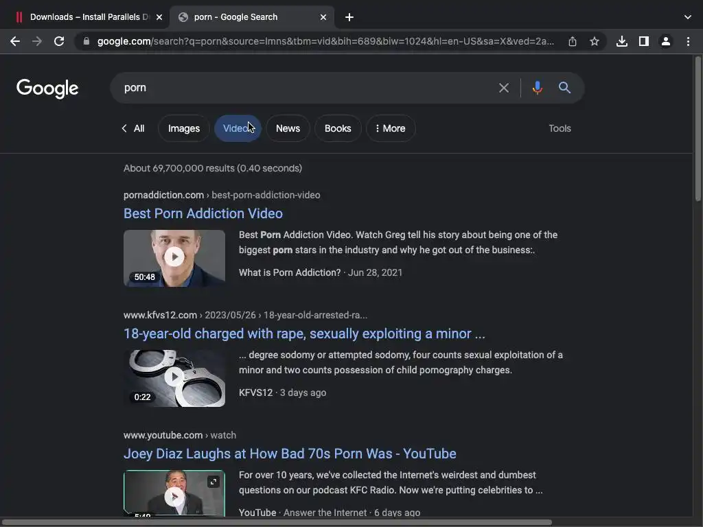Focus the Google search input field
This screenshot has height=527, width=703.
click(x=305, y=88)
